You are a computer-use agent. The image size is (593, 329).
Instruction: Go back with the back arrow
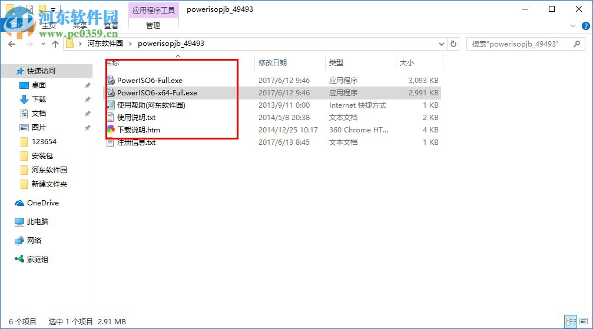point(12,44)
